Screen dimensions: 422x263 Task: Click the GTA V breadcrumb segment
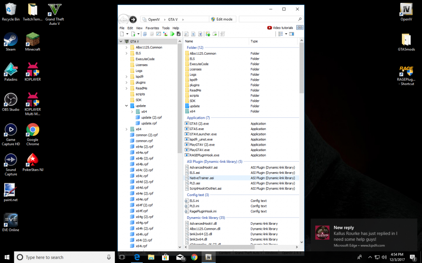[x=173, y=19]
